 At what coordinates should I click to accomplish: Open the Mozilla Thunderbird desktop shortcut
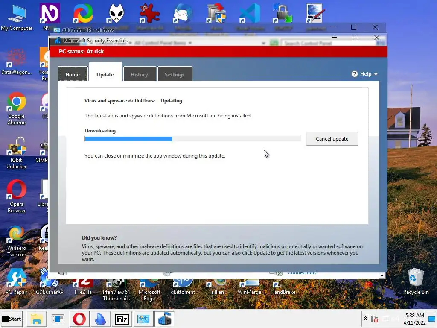183,13
